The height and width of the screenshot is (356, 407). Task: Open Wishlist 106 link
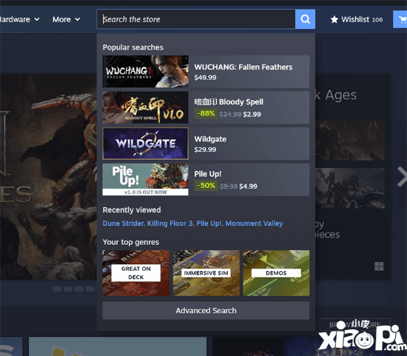pyautogui.click(x=357, y=19)
